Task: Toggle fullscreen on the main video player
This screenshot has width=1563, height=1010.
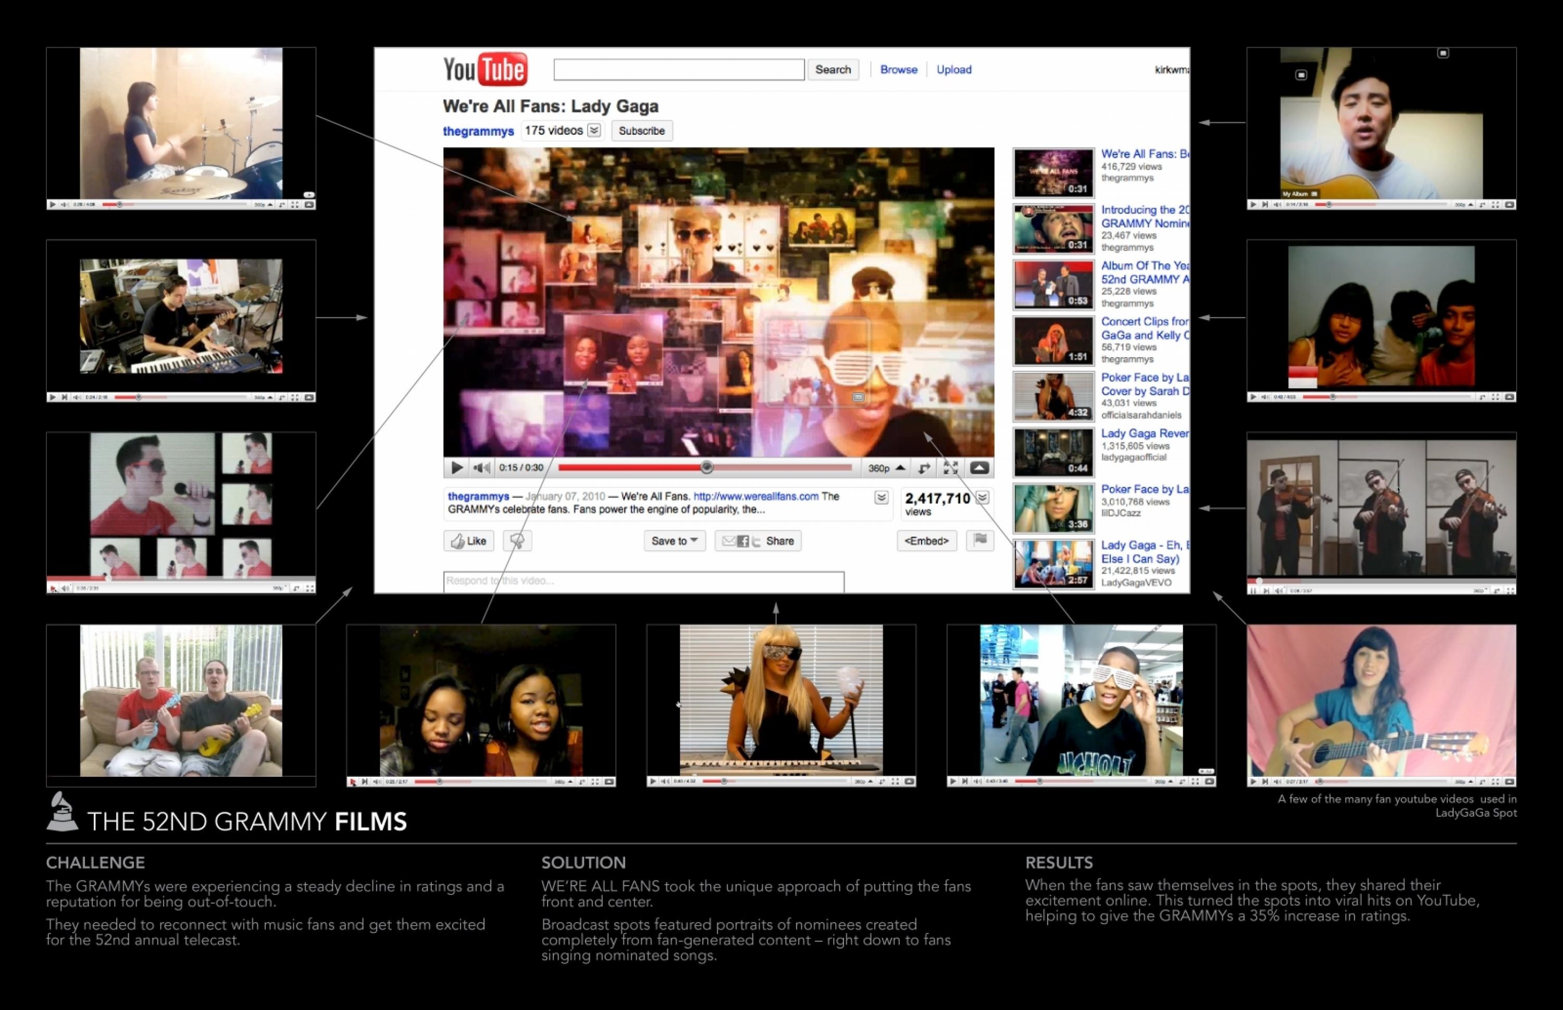Action: 950,468
